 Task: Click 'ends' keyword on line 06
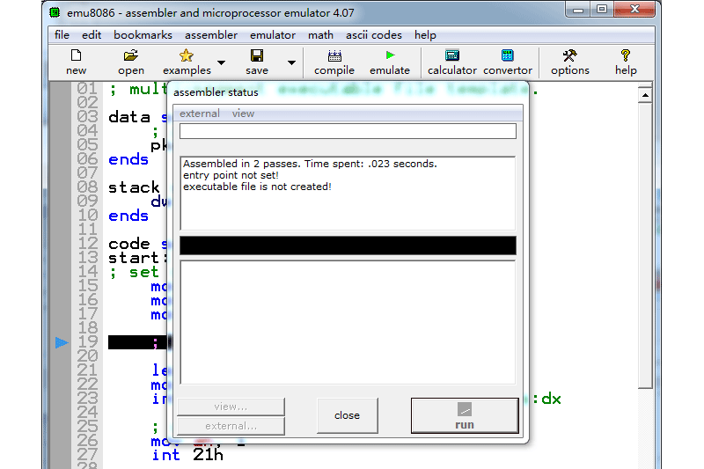pos(128,160)
